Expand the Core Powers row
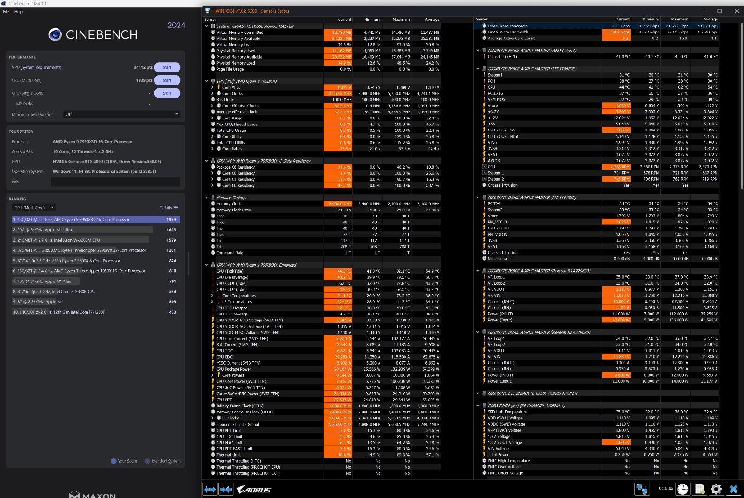The image size is (744, 498). (x=213, y=375)
